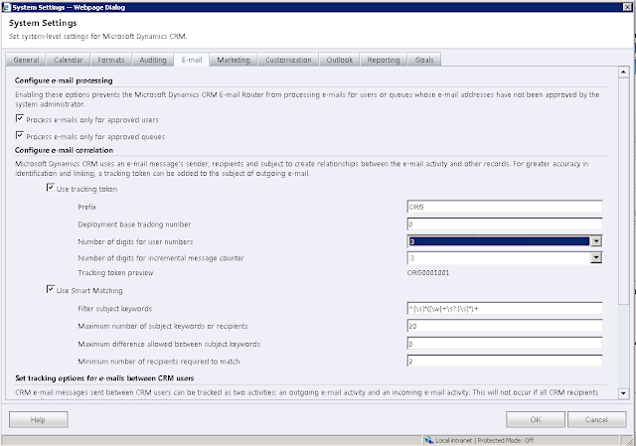Image resolution: width=636 pixels, height=446 pixels.
Task: Click the Configure e-mail processing heading
Action: click(x=64, y=80)
